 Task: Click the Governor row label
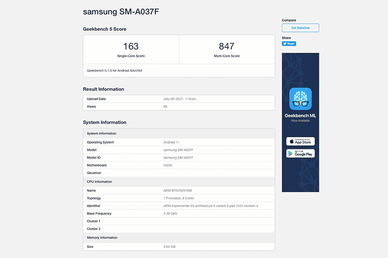pyautogui.click(x=94, y=173)
